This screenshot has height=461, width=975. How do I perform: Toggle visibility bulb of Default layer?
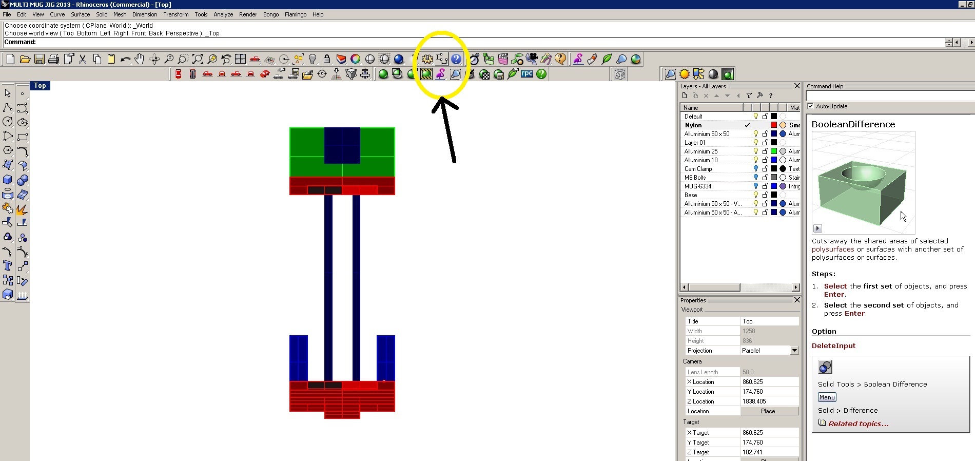[756, 117]
